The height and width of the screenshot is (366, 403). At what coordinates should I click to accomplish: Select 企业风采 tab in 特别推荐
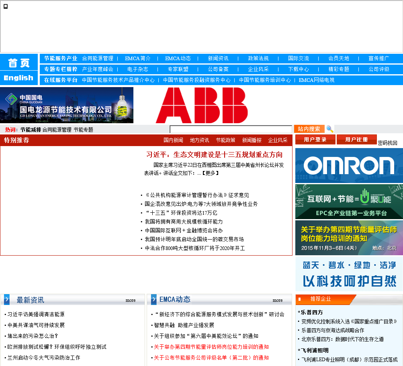click(278, 140)
